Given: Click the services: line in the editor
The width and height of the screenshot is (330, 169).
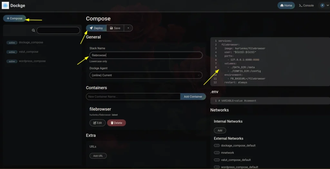Looking at the screenshot, I should pyautogui.click(x=225, y=41).
